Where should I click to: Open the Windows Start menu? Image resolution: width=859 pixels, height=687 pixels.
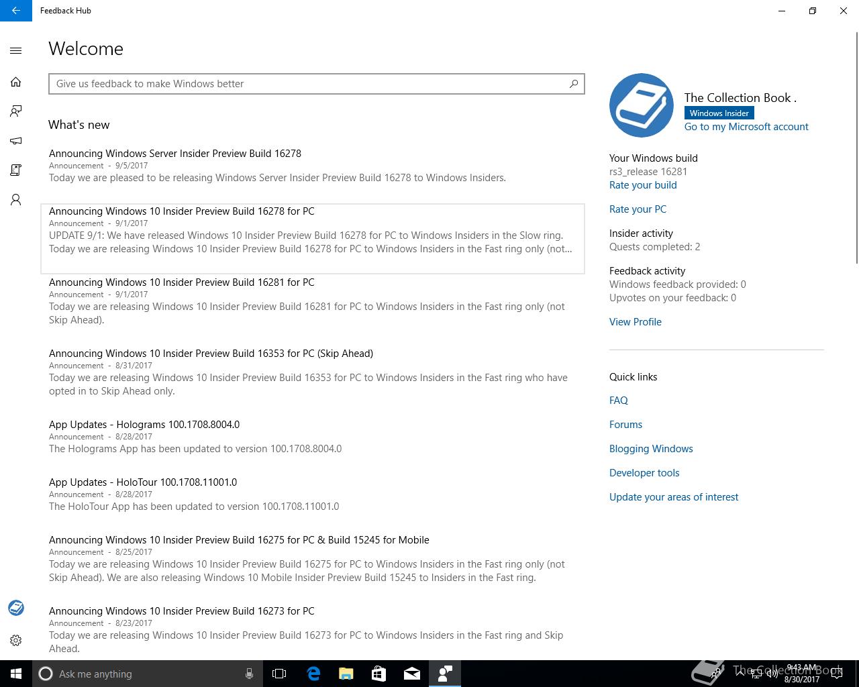[x=16, y=674]
